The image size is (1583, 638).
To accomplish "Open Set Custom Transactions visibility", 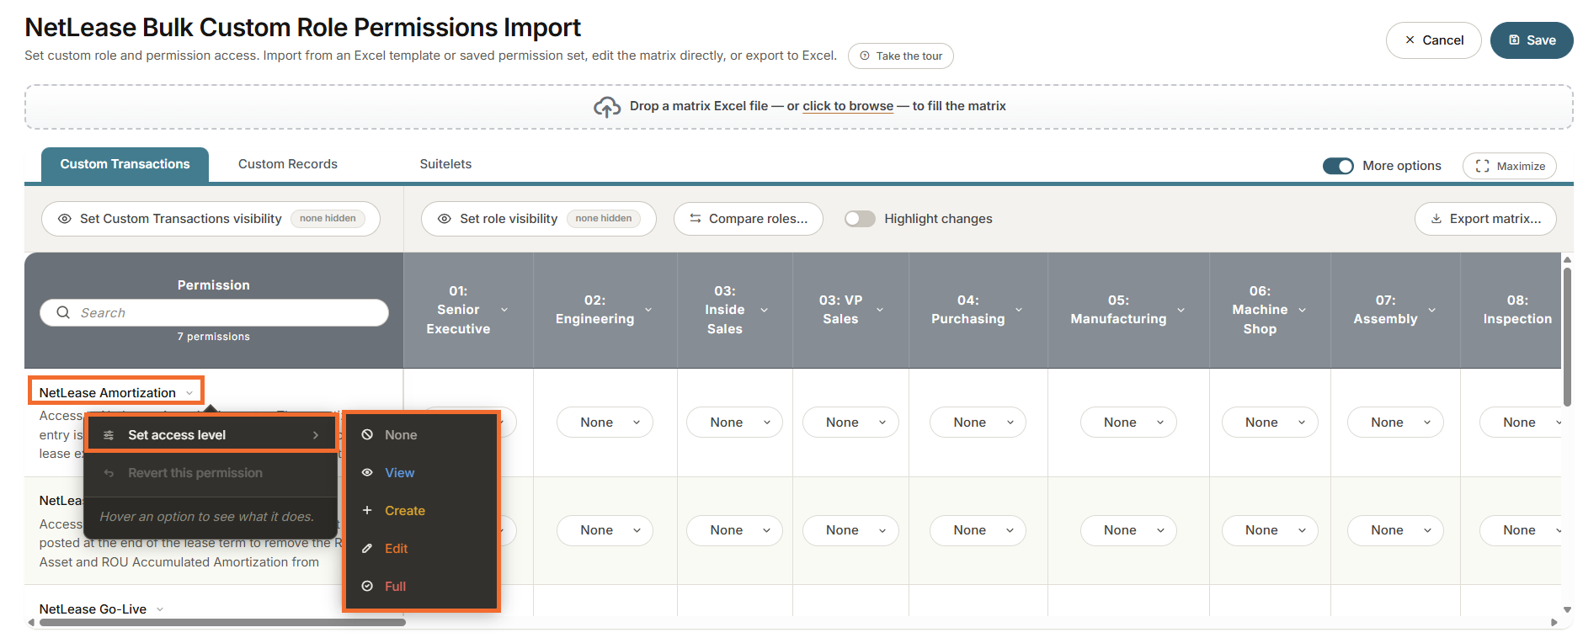I will point(211,219).
